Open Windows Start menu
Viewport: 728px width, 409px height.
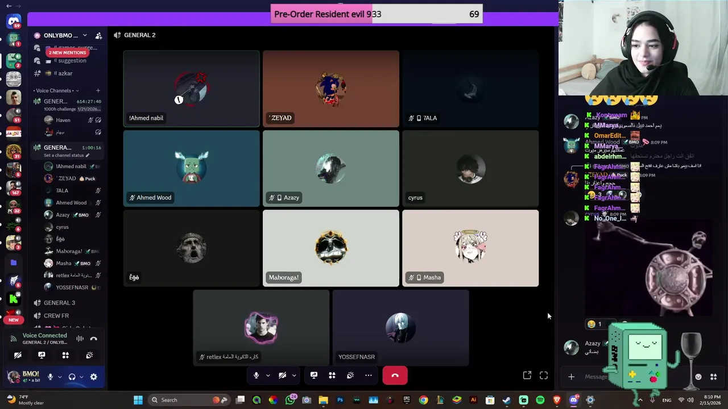click(x=138, y=400)
